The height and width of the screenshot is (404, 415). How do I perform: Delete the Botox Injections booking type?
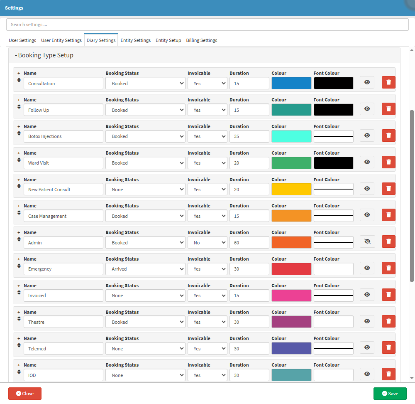[x=388, y=135]
